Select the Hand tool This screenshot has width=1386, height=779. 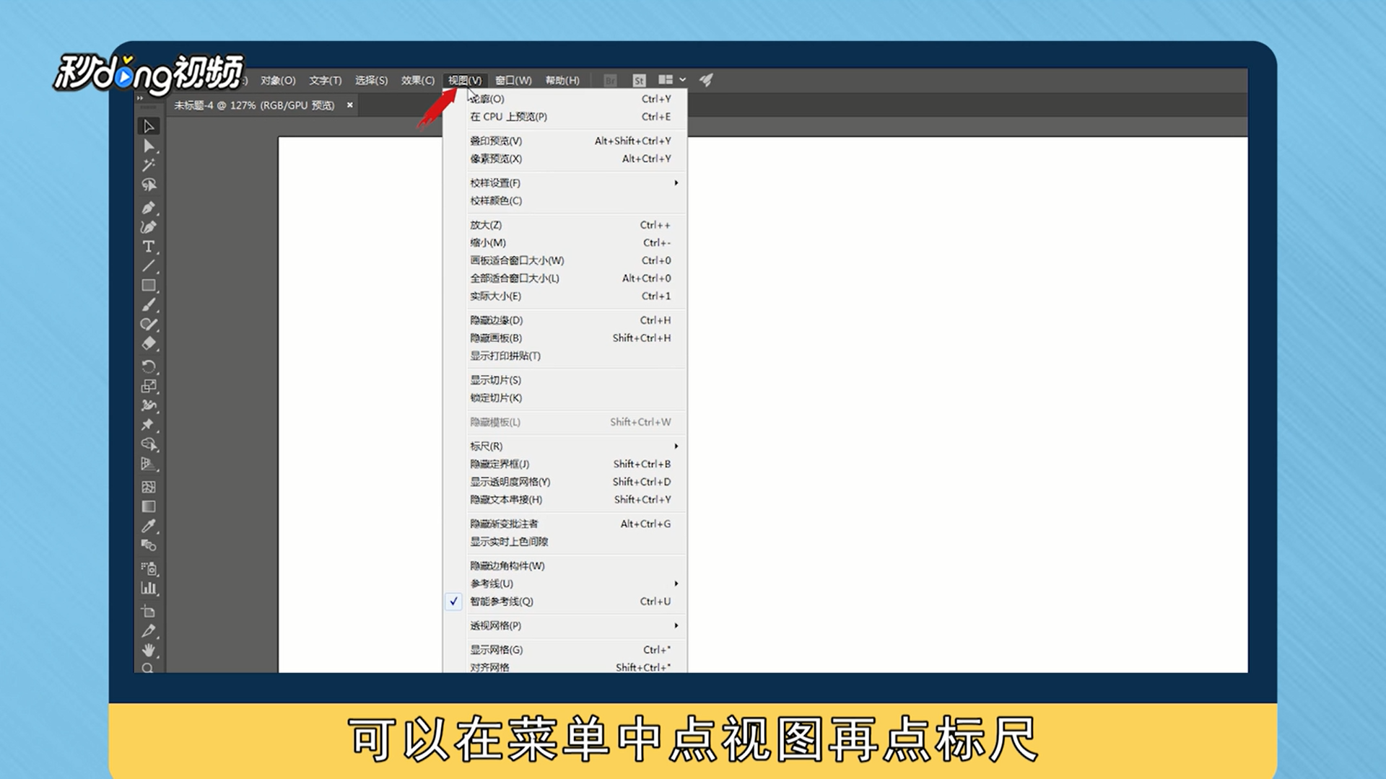149,650
